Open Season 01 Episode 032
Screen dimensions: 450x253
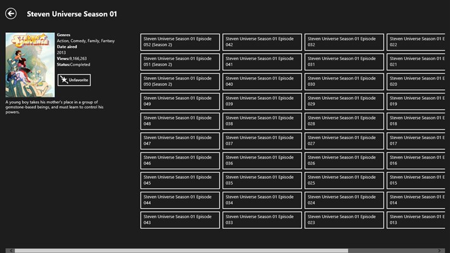click(344, 42)
